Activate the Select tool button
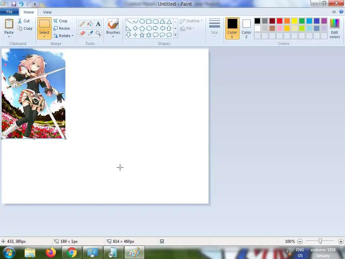The height and width of the screenshot is (259, 345). point(44,24)
